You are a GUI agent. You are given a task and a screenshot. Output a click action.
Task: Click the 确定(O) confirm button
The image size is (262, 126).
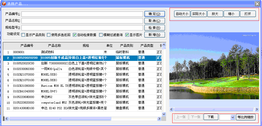[x=154, y=14]
